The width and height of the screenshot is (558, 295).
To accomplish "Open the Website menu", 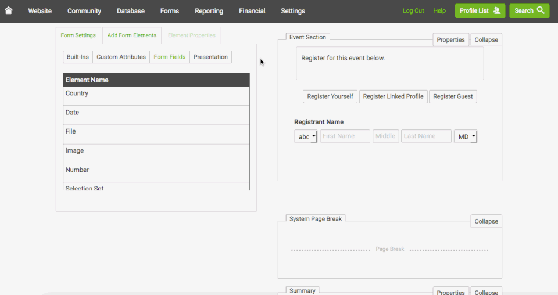I will (x=40, y=11).
